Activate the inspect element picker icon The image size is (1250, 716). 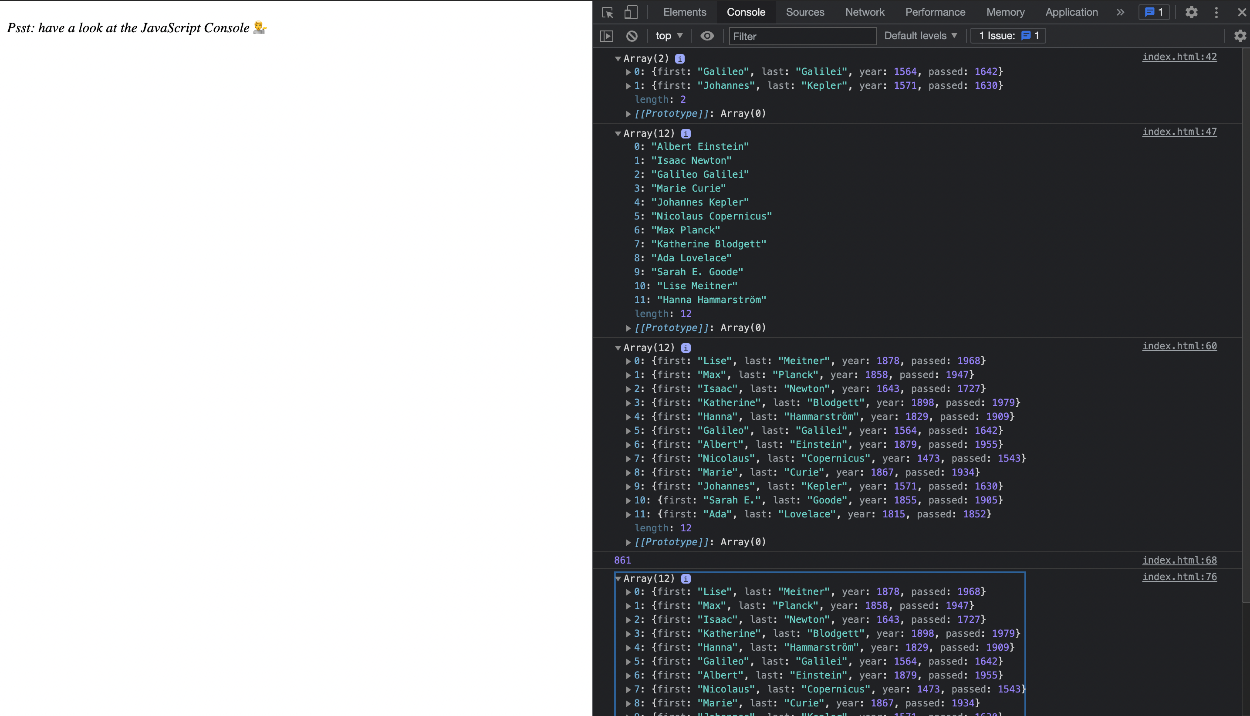coord(607,12)
